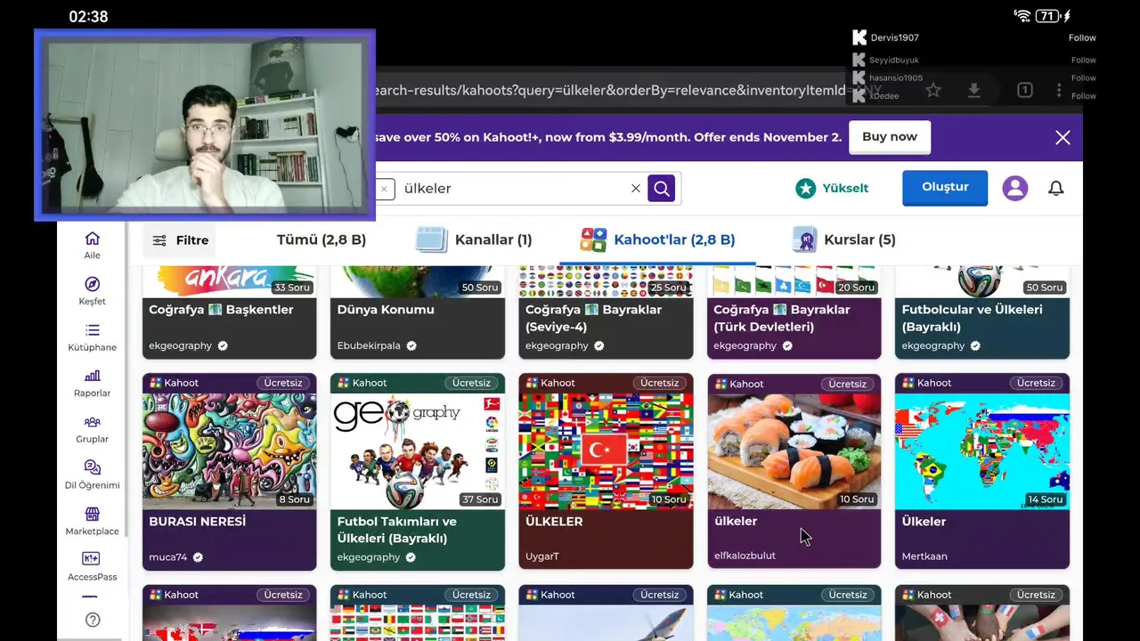The height and width of the screenshot is (641, 1140).
Task: Clear the ülkeler search text
Action: (636, 188)
